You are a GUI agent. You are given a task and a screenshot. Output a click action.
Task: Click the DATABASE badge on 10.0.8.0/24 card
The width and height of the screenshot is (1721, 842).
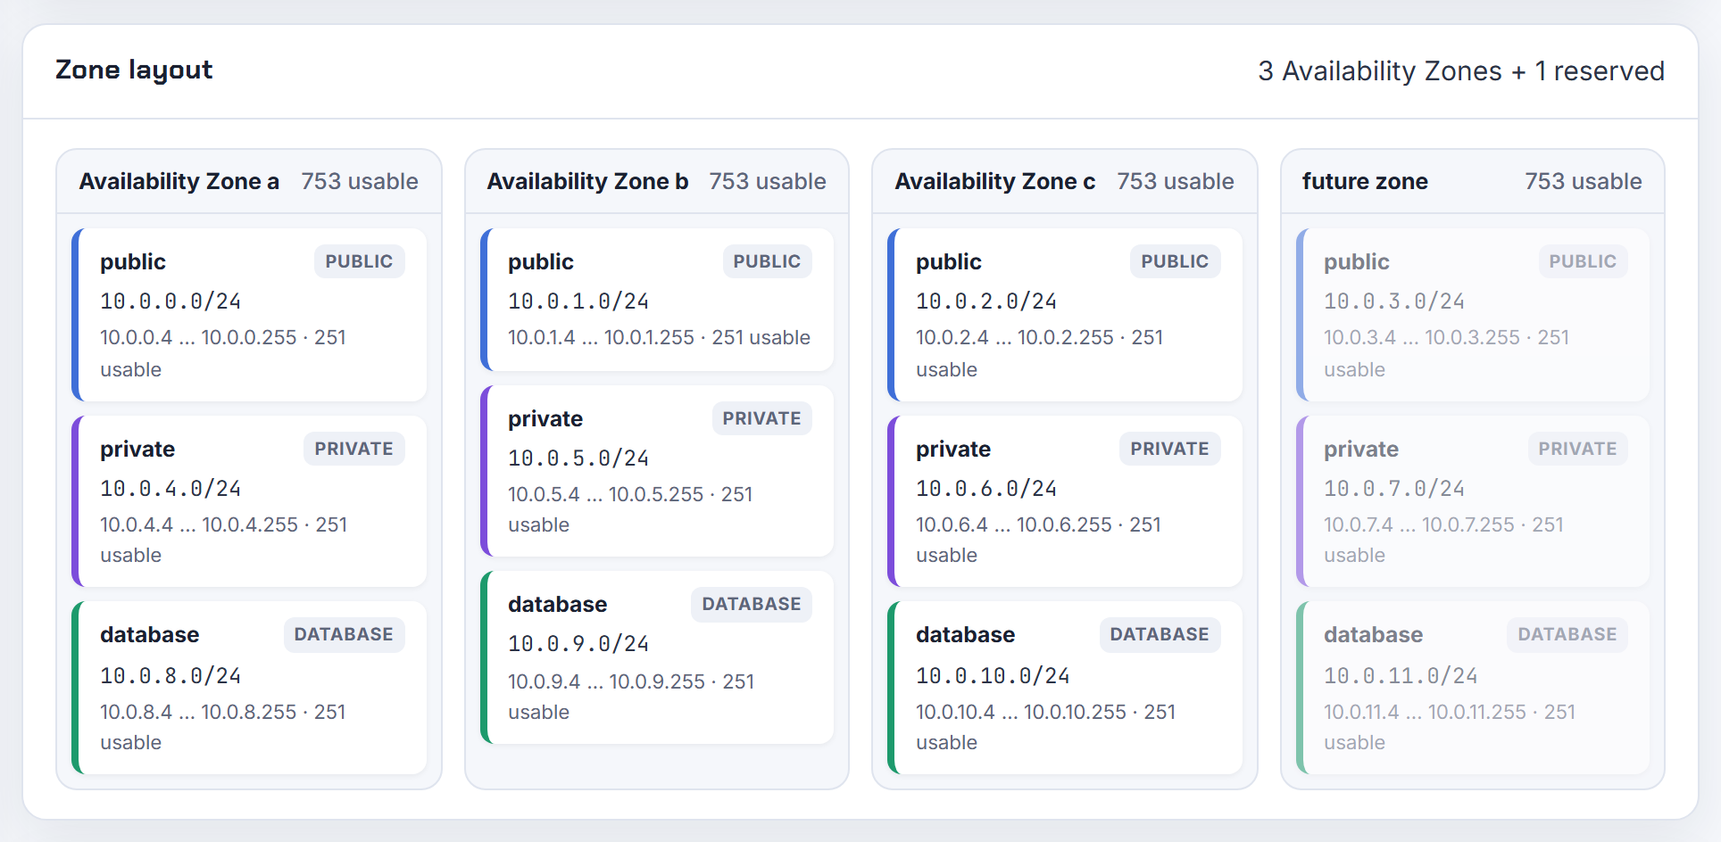[x=344, y=634]
